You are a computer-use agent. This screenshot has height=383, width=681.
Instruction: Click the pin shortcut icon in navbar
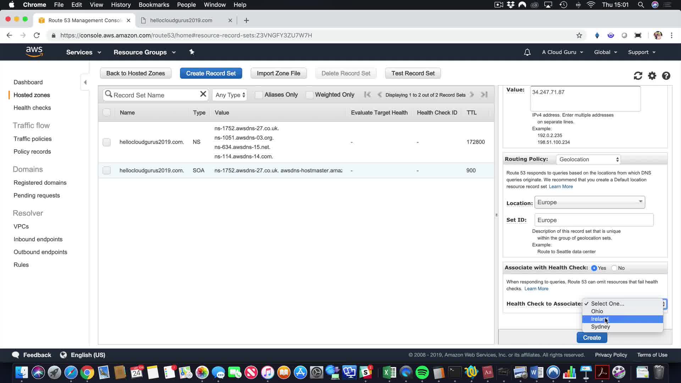(192, 52)
